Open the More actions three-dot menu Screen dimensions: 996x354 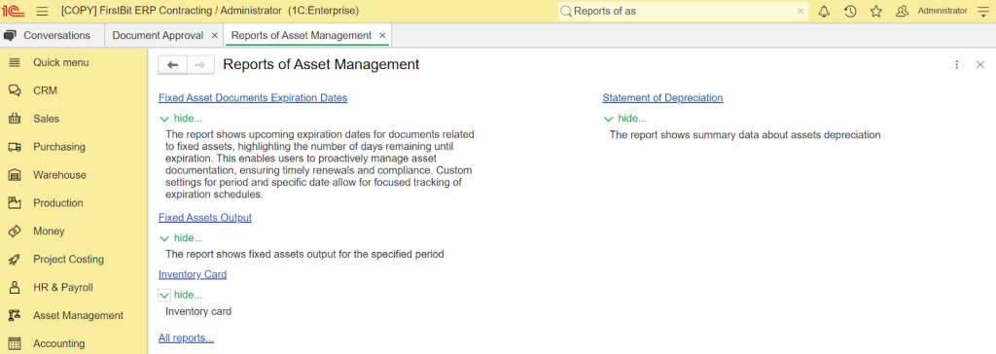[x=957, y=64]
